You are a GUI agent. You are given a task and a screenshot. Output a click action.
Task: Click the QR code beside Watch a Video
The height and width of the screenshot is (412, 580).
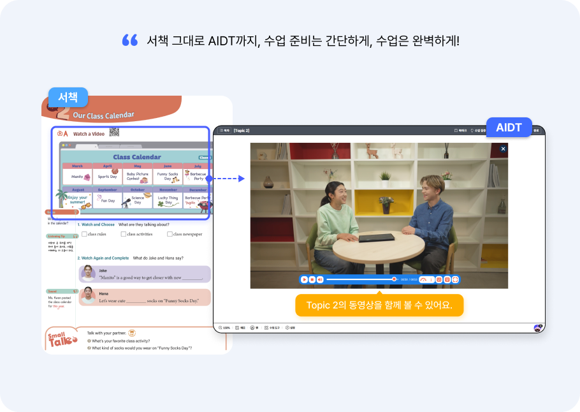tap(114, 132)
